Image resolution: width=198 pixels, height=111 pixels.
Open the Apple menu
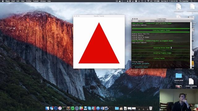click(x=3, y=1)
